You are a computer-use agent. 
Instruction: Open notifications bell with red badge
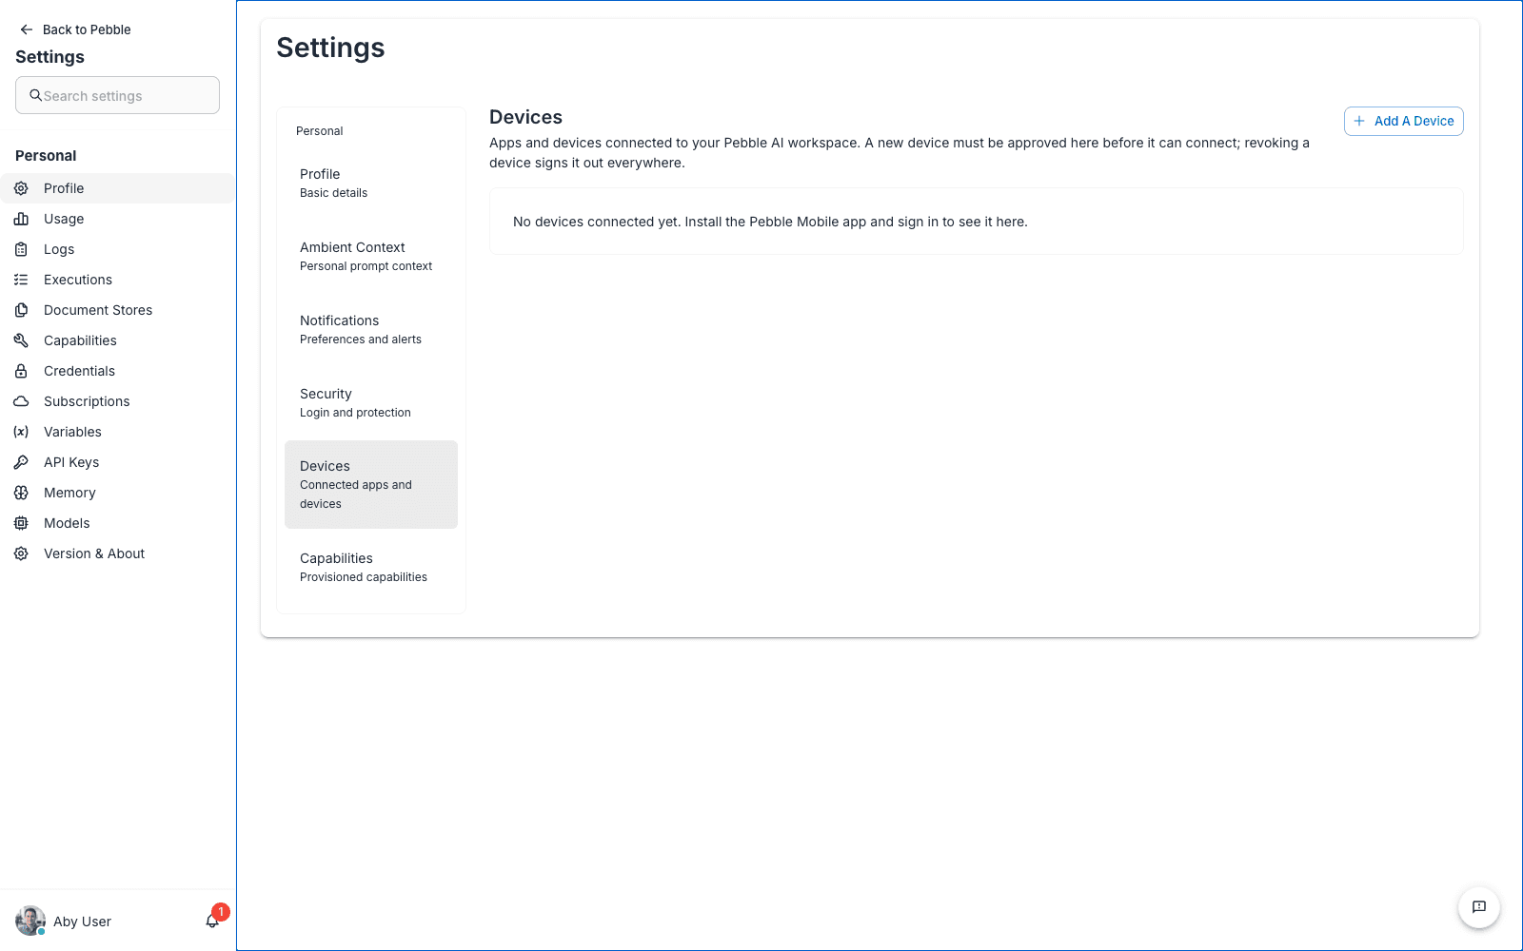click(x=213, y=921)
